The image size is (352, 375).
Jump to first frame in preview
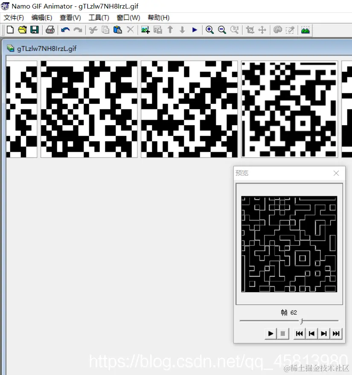tap(299, 334)
